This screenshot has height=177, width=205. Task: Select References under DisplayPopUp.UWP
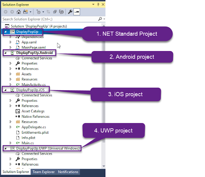tap(30, 164)
